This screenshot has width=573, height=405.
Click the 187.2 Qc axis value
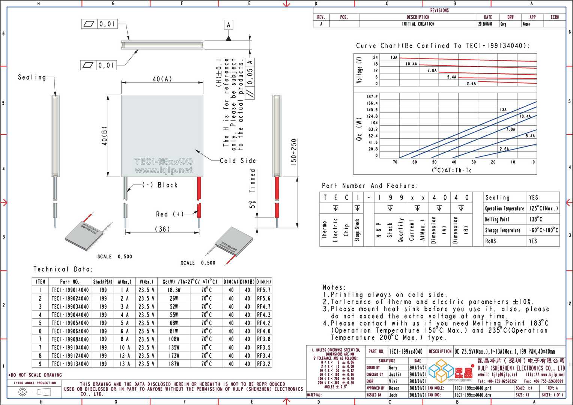(x=372, y=96)
